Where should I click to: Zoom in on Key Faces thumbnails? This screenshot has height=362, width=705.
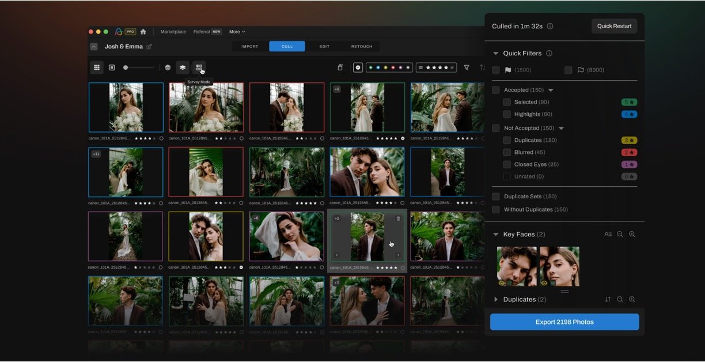click(632, 235)
